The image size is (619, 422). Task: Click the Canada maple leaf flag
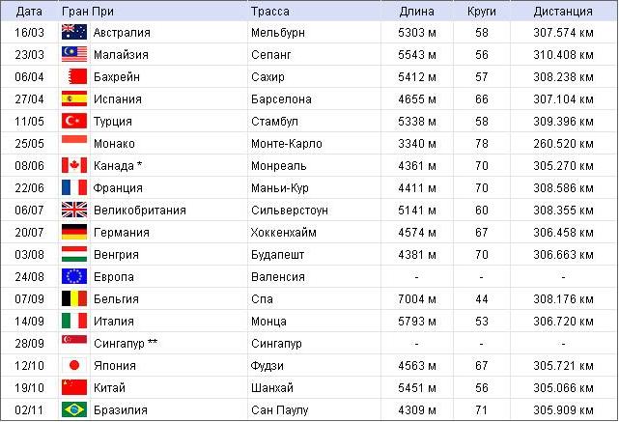(x=74, y=165)
